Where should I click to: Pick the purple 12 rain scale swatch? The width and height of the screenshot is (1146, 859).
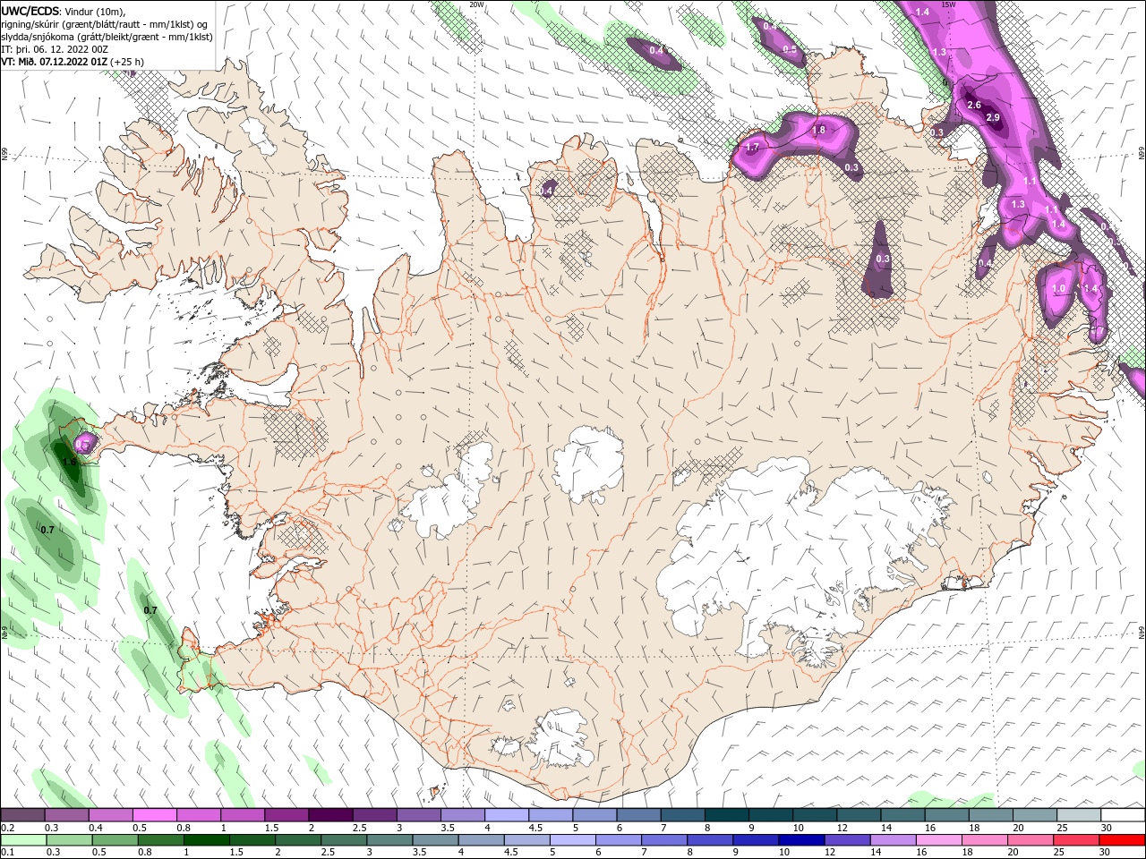click(x=847, y=840)
